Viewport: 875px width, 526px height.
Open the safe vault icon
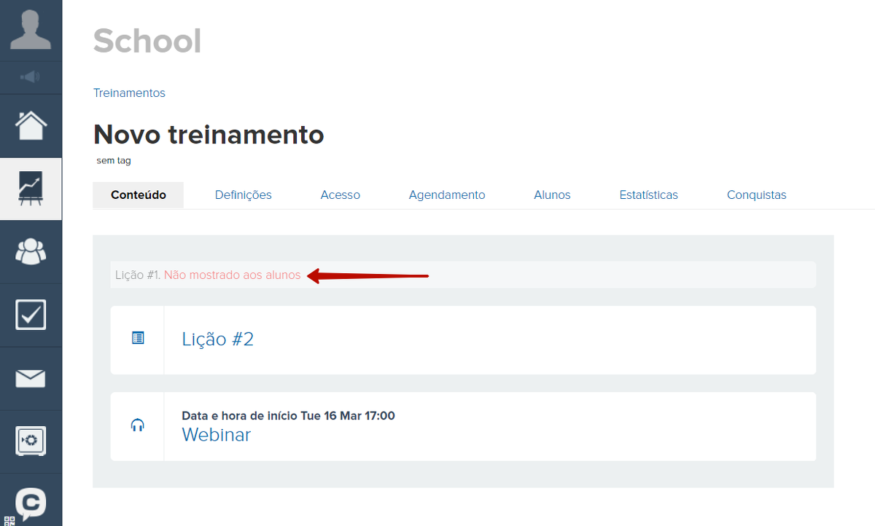coord(31,441)
